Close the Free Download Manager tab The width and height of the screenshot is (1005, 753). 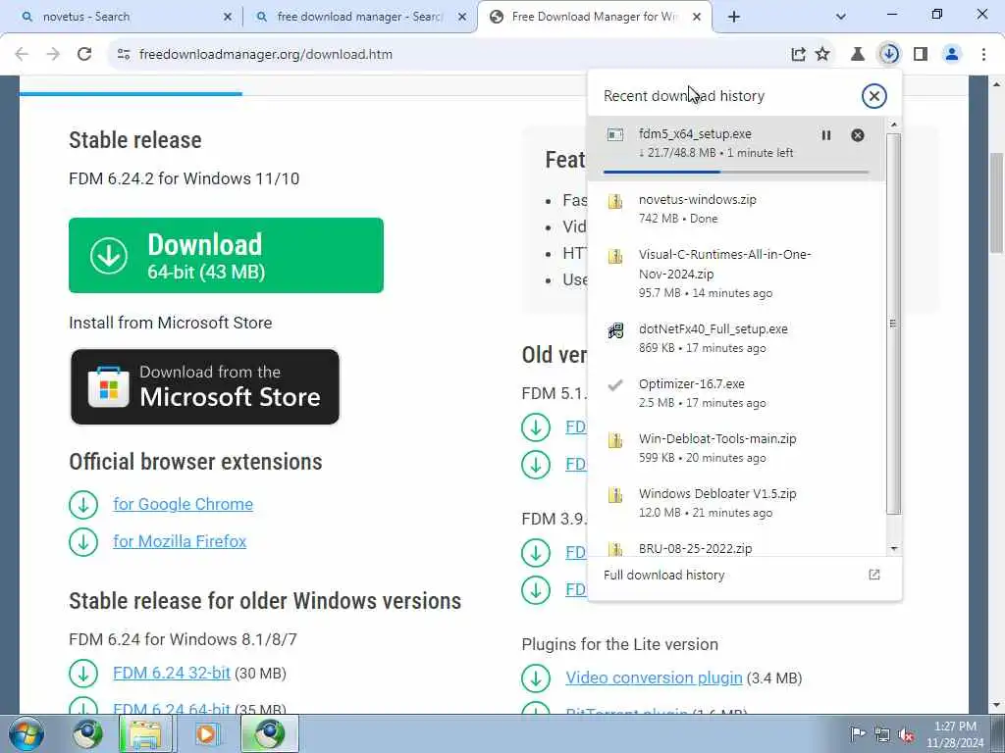tap(697, 17)
